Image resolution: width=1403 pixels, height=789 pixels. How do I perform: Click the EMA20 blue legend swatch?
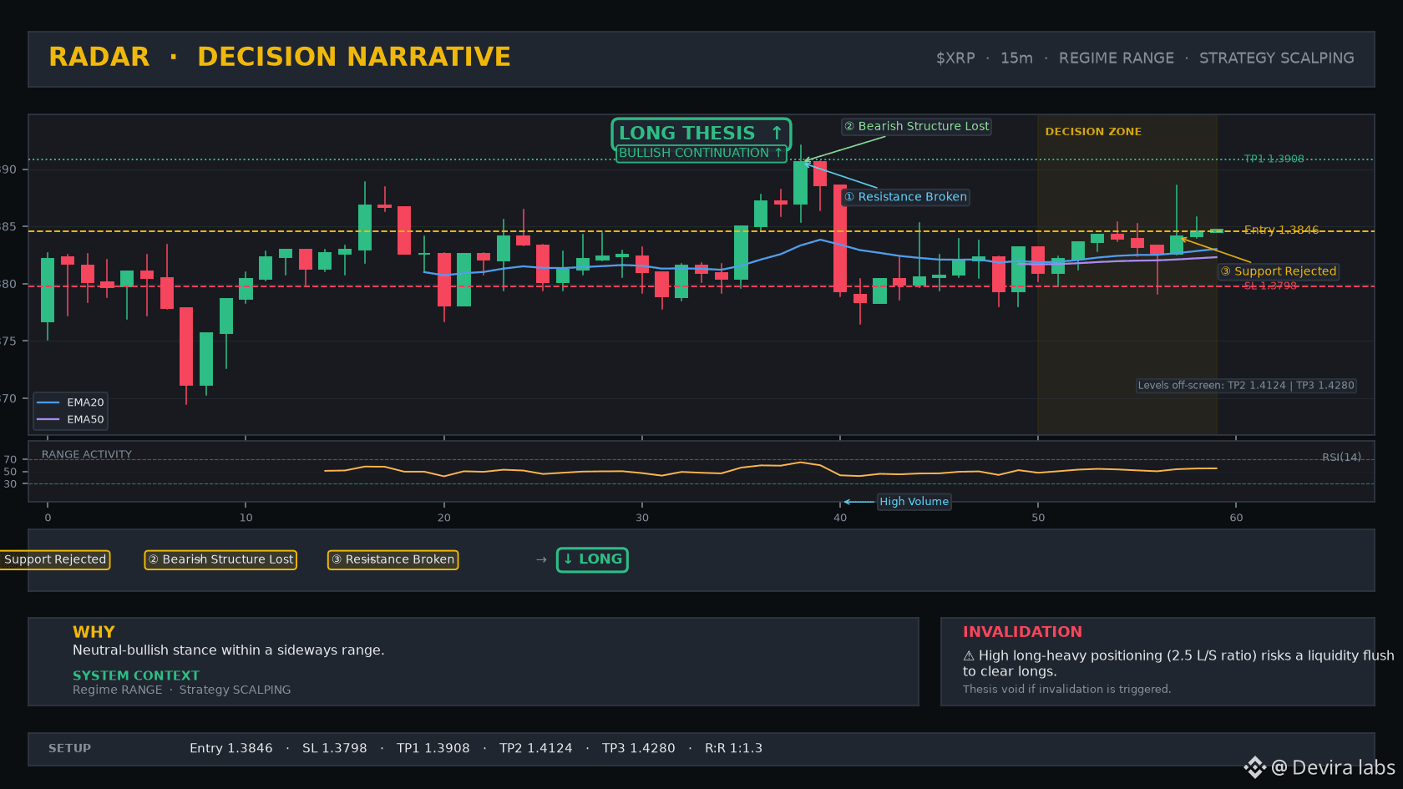(48, 402)
